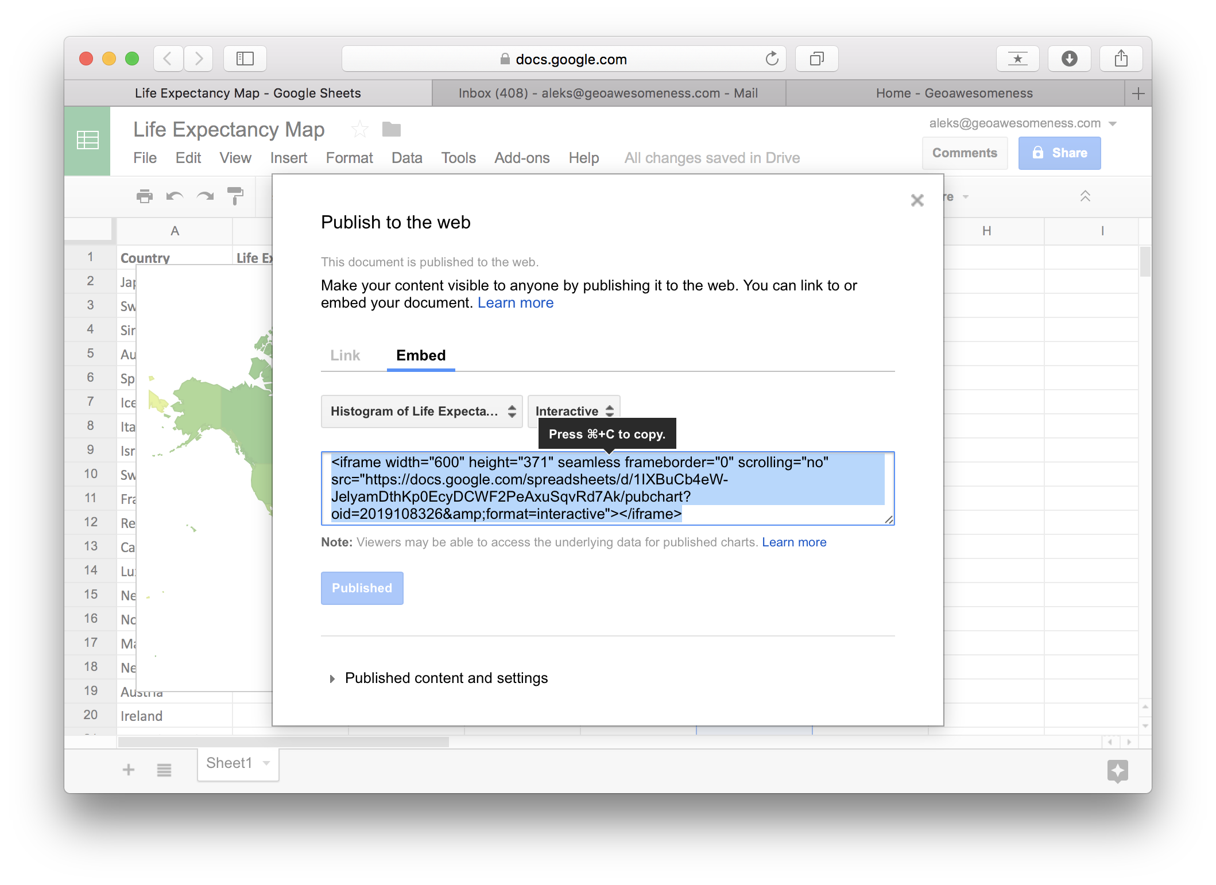This screenshot has height=885, width=1216.
Task: Click inside the iframe embed code box
Action: (607, 488)
